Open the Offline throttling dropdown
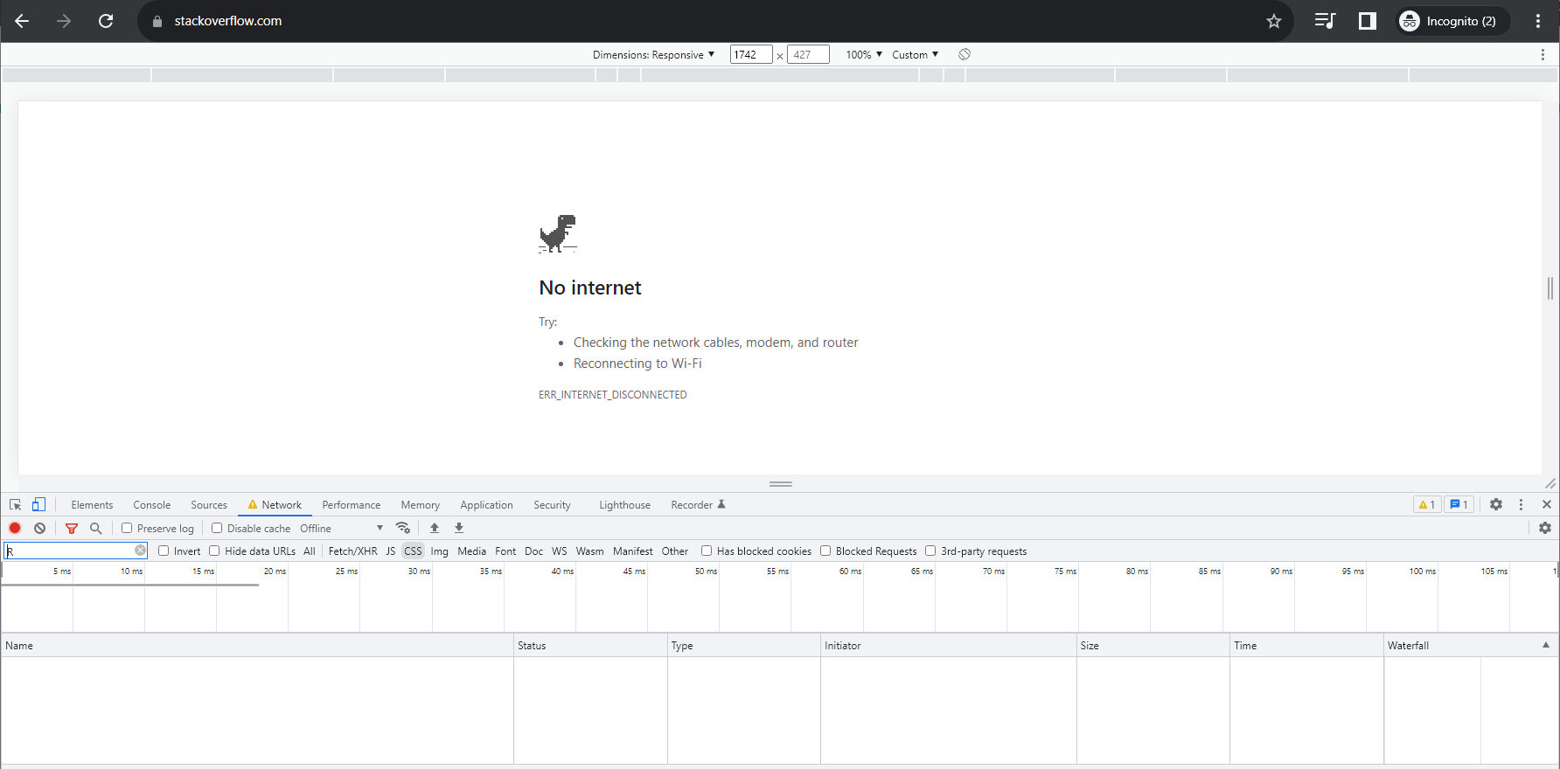This screenshot has height=769, width=1560. (x=342, y=528)
